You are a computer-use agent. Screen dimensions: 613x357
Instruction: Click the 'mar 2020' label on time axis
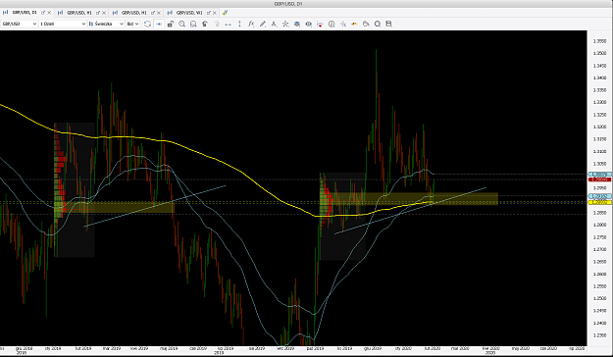460,348
